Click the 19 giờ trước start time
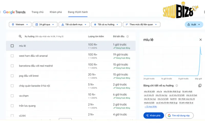The image size is (205, 128). pos(120,55)
